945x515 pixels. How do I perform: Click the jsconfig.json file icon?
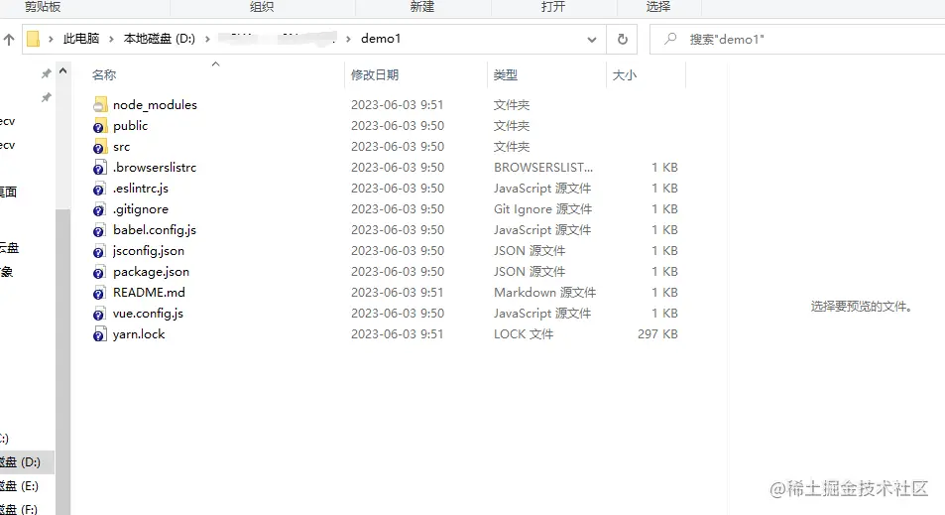click(x=100, y=251)
